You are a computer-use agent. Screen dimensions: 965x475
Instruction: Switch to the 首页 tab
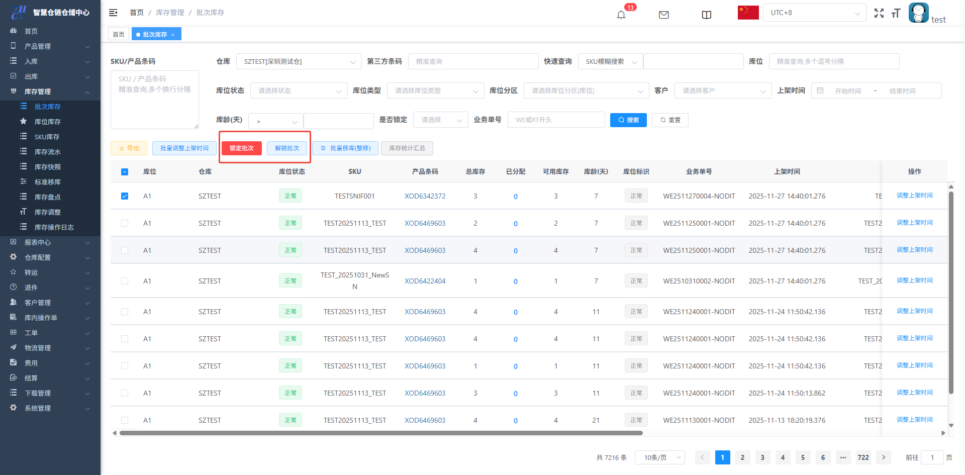pyautogui.click(x=119, y=34)
